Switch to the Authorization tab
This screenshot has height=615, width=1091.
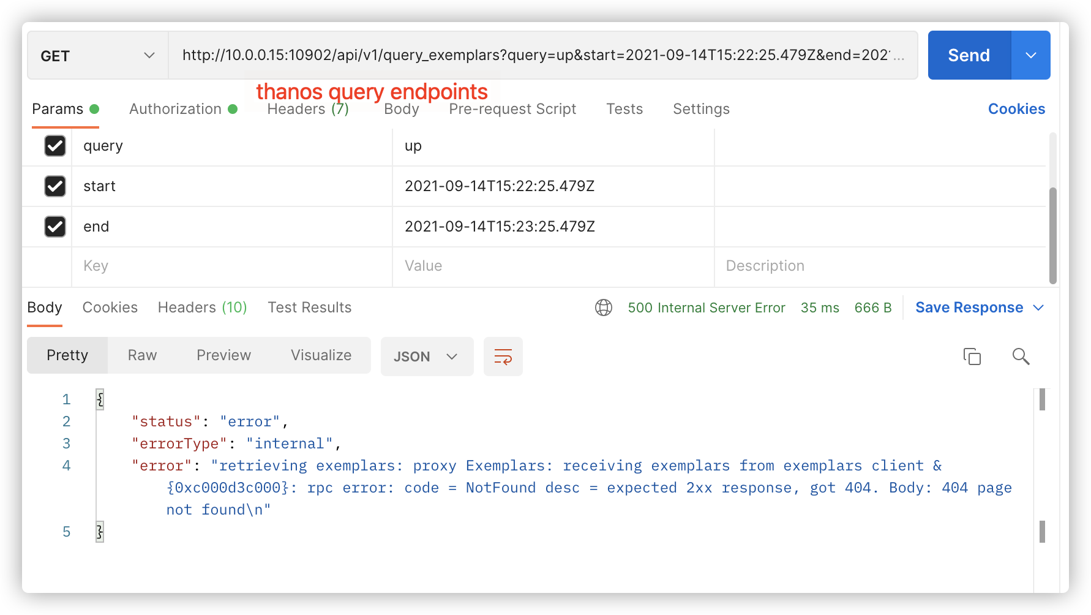coord(176,108)
